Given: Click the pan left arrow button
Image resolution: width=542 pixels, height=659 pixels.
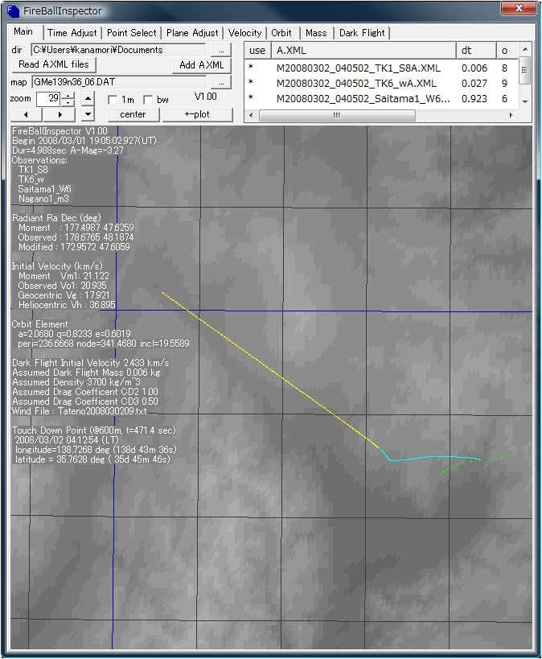Looking at the screenshot, I should (27, 115).
